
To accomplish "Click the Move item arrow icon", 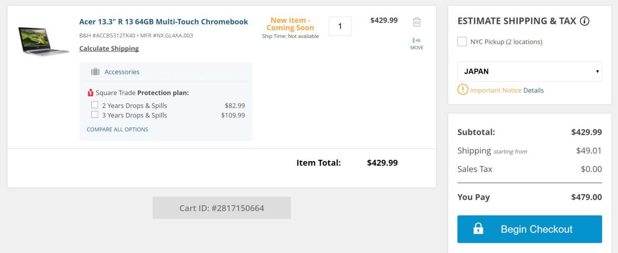I will point(417,41).
